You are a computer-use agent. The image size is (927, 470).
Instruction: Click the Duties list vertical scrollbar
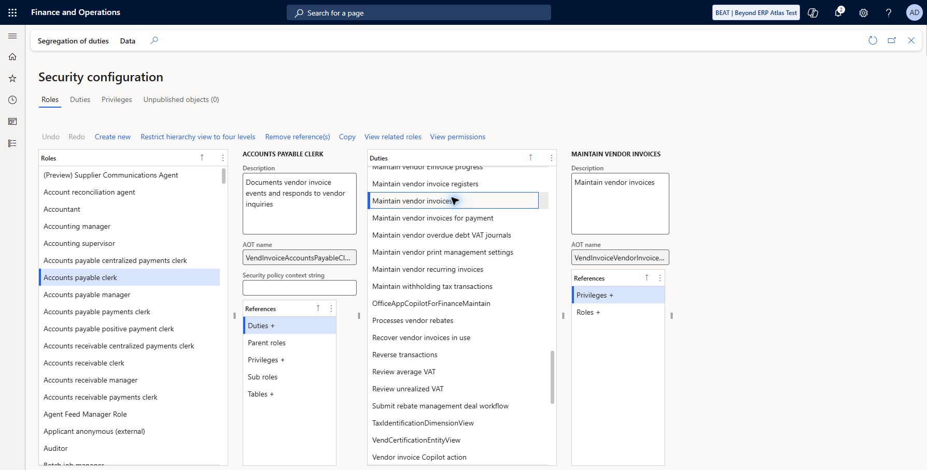(x=552, y=377)
